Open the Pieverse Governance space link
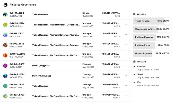The width and height of the screenshot is (175, 102). point(23,5)
